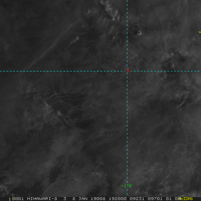
Task: Select the 8 JAN date text
Action: 80,199
